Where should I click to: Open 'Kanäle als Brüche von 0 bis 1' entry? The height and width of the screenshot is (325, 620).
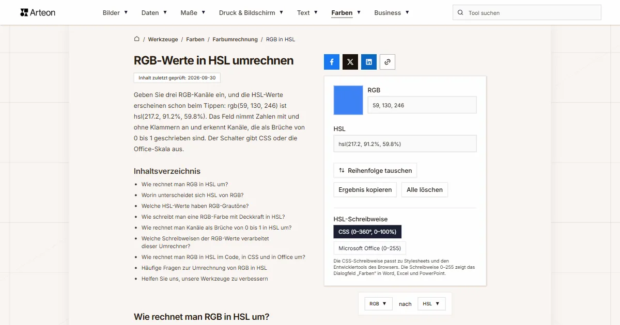pos(216,228)
